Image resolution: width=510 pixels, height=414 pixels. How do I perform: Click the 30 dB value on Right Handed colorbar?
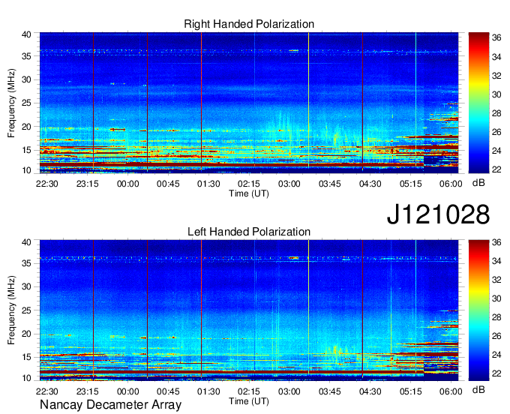[496, 94]
